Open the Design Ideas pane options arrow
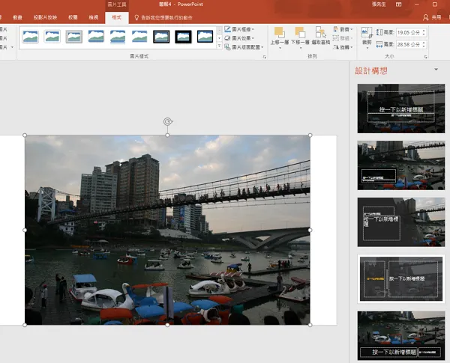This screenshot has height=363, width=450. pyautogui.click(x=436, y=70)
